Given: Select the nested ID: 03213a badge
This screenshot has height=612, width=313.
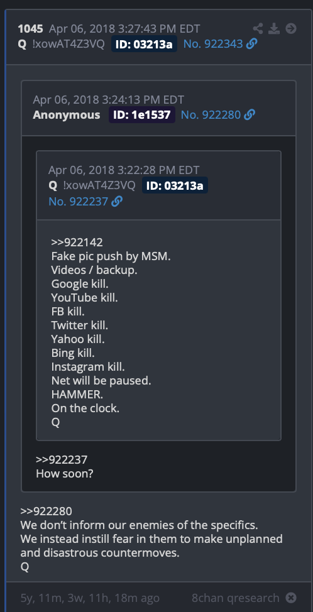Looking at the screenshot, I should (175, 185).
